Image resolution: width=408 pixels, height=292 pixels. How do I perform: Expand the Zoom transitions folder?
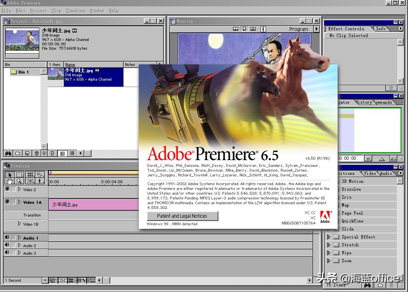(x=328, y=261)
